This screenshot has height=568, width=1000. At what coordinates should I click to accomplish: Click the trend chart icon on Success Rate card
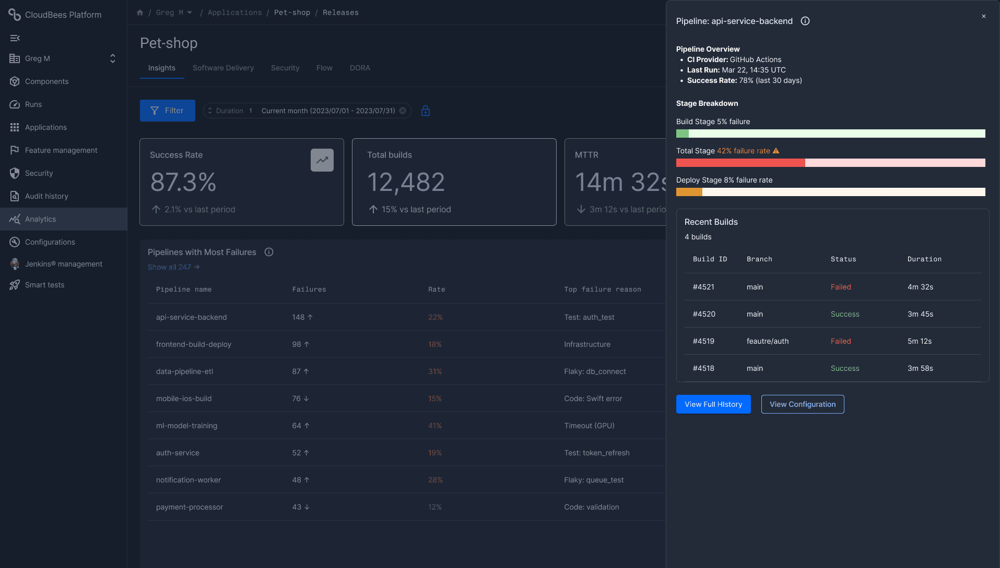pos(322,160)
